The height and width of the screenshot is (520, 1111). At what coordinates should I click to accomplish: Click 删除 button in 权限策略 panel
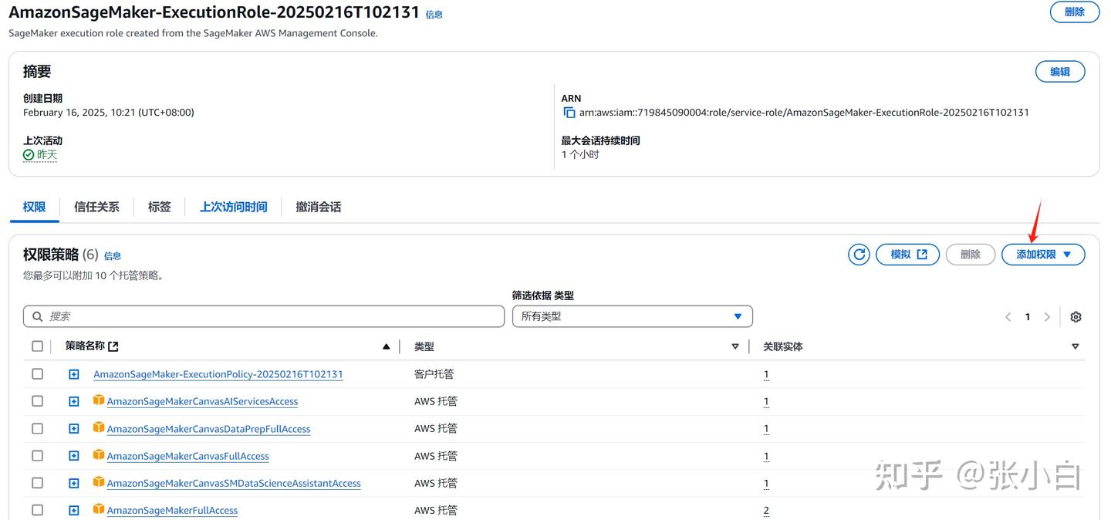click(971, 255)
